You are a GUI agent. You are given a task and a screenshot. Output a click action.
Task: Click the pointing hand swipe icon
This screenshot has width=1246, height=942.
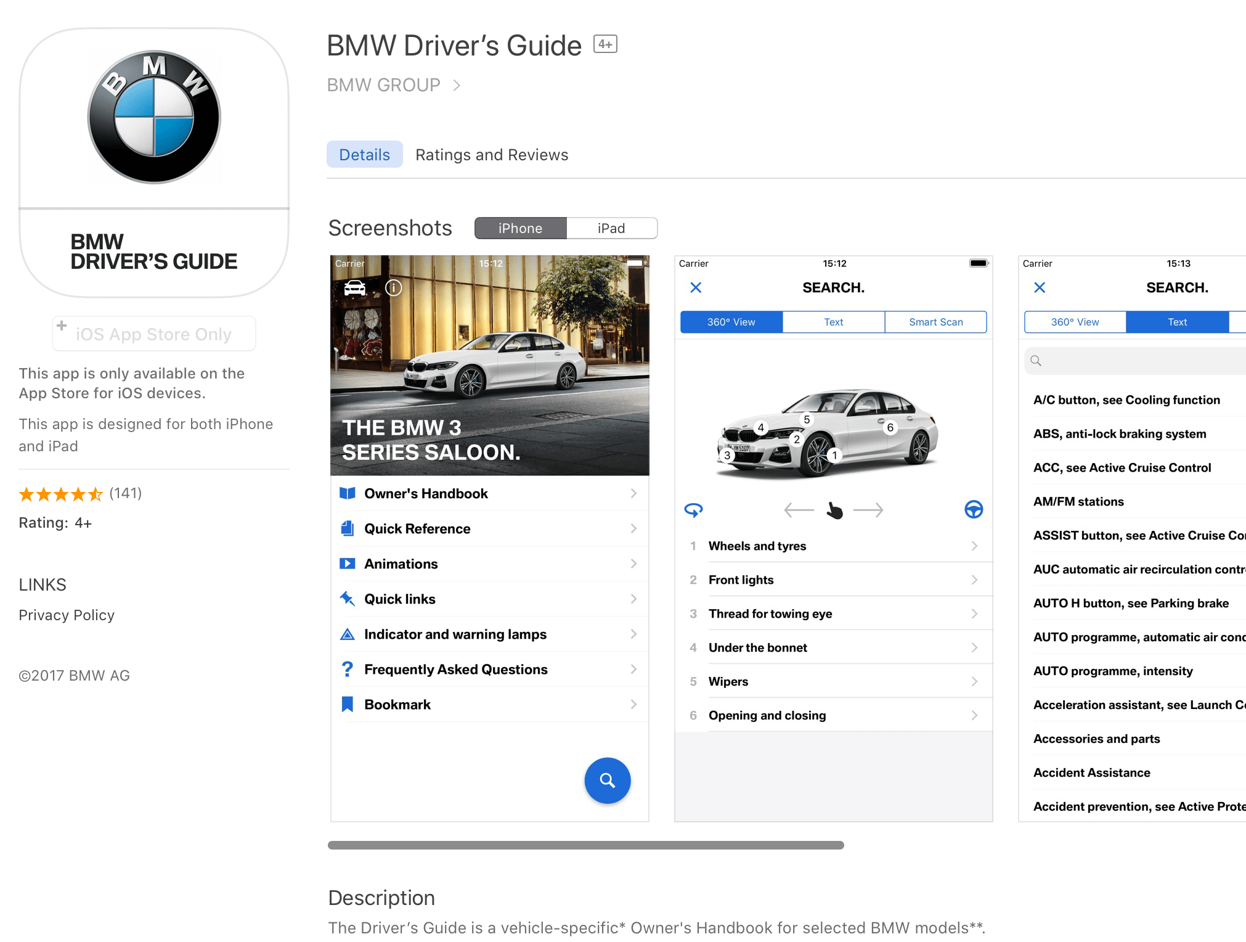834,510
